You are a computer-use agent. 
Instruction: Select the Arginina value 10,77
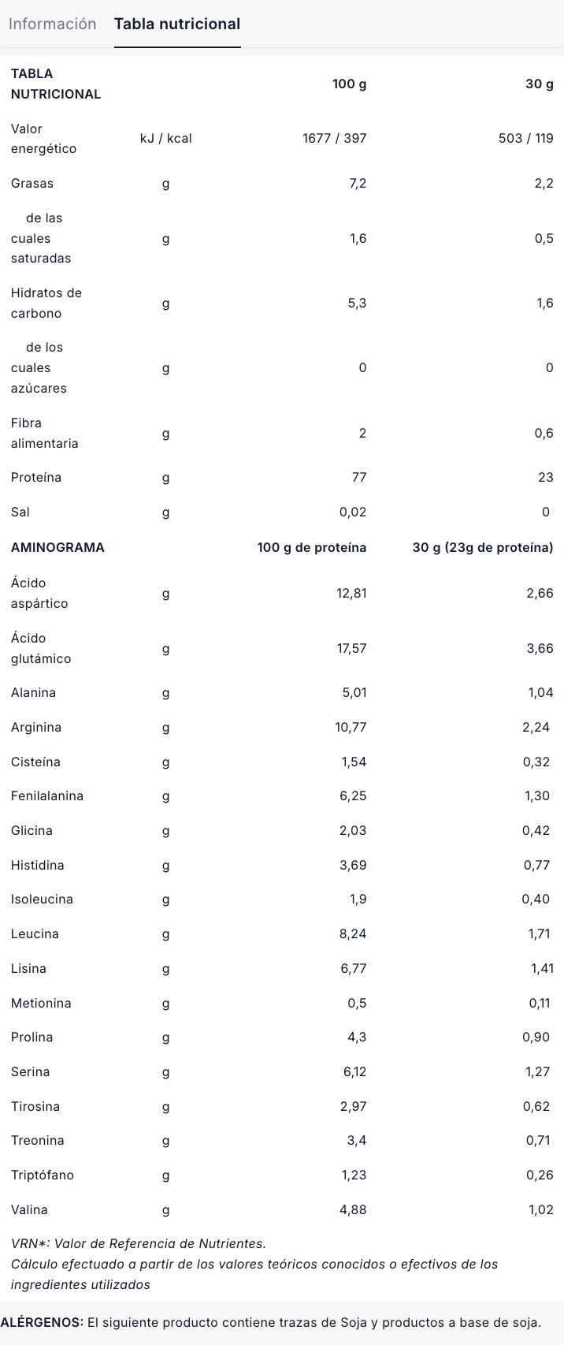(x=351, y=727)
